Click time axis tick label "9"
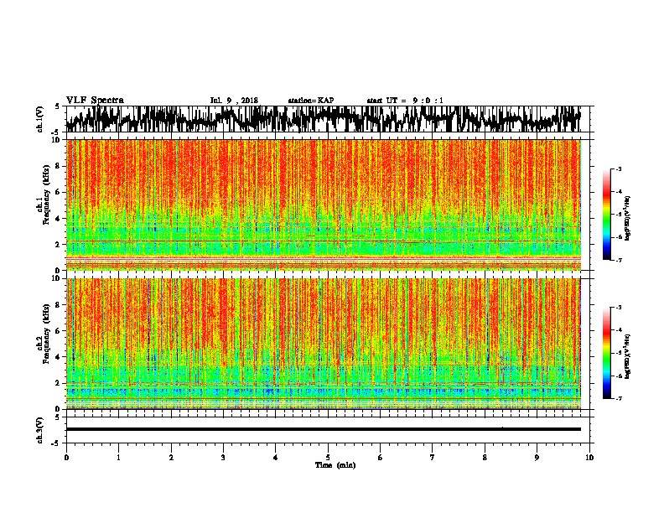The width and height of the screenshot is (664, 513). point(537,458)
